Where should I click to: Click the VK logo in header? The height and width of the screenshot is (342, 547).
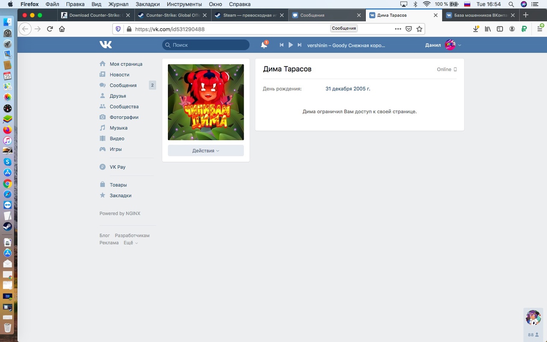point(106,45)
